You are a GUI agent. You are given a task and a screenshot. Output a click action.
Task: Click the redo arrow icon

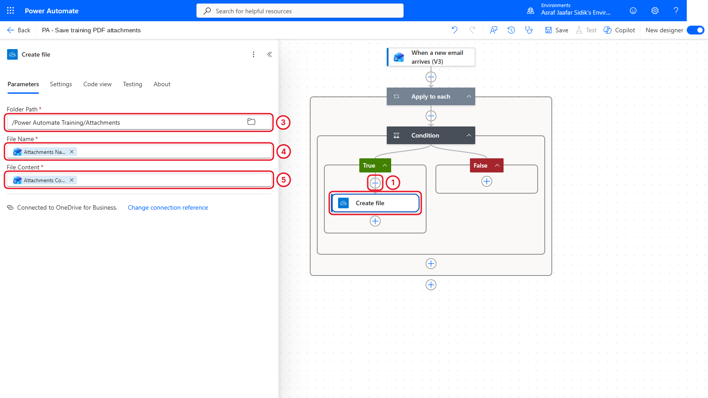click(472, 30)
